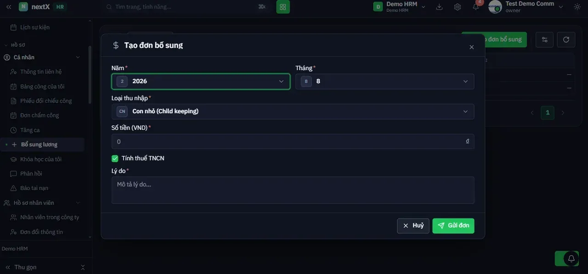Close the Tạo đơn bổ sung dialog

[x=471, y=47]
